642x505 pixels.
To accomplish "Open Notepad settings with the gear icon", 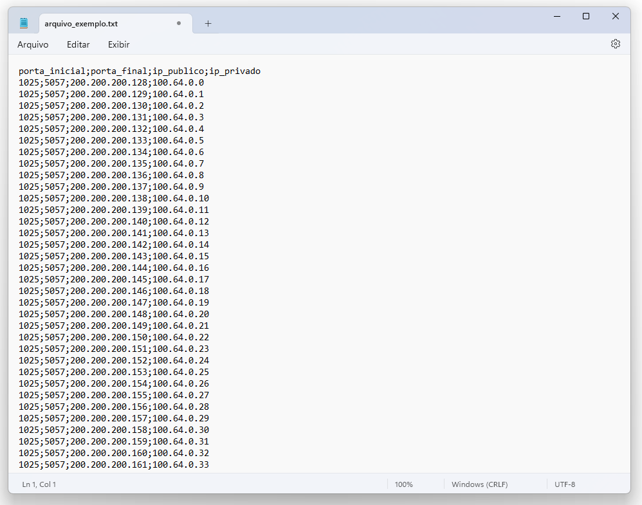I will [615, 44].
